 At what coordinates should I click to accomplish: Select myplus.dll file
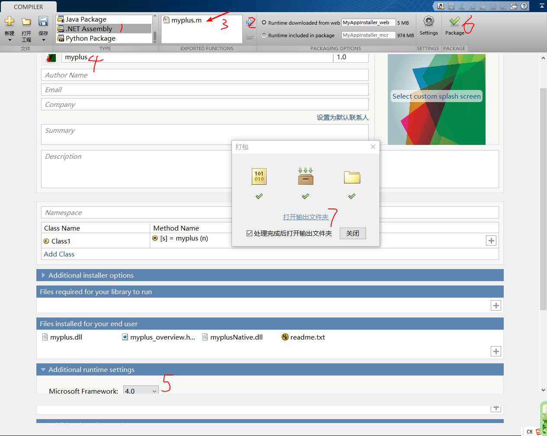(62, 337)
